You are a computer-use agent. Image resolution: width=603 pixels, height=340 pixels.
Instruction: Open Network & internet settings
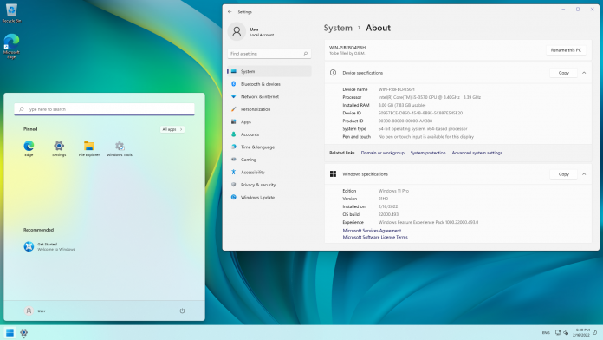point(269,96)
